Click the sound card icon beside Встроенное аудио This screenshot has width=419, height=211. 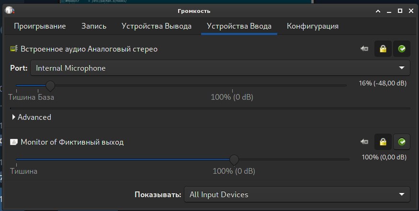click(x=14, y=49)
